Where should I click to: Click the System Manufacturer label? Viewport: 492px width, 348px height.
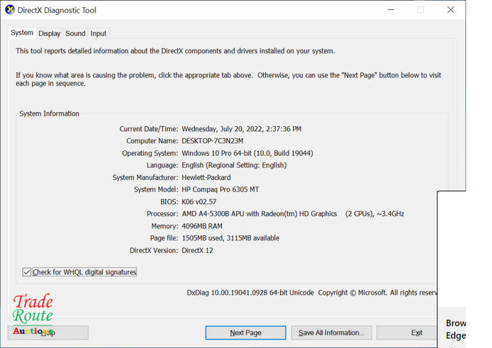point(145,177)
